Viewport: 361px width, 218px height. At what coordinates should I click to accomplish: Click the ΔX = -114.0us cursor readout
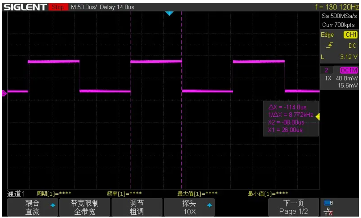(x=287, y=107)
